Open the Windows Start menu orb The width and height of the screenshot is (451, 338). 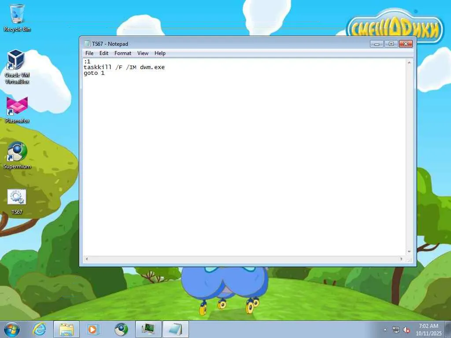point(12,329)
